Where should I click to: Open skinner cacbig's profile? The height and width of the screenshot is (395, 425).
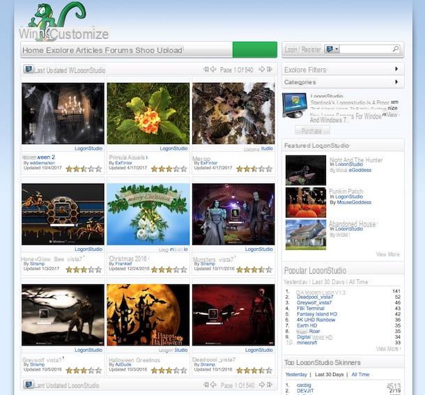[304, 385]
